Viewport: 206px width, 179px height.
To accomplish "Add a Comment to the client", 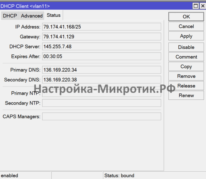I will point(186,57).
